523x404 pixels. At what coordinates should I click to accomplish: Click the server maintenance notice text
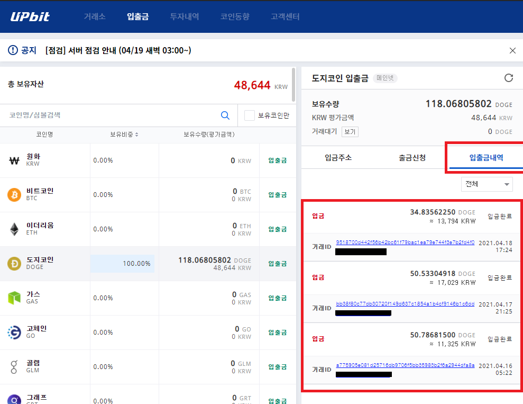118,50
